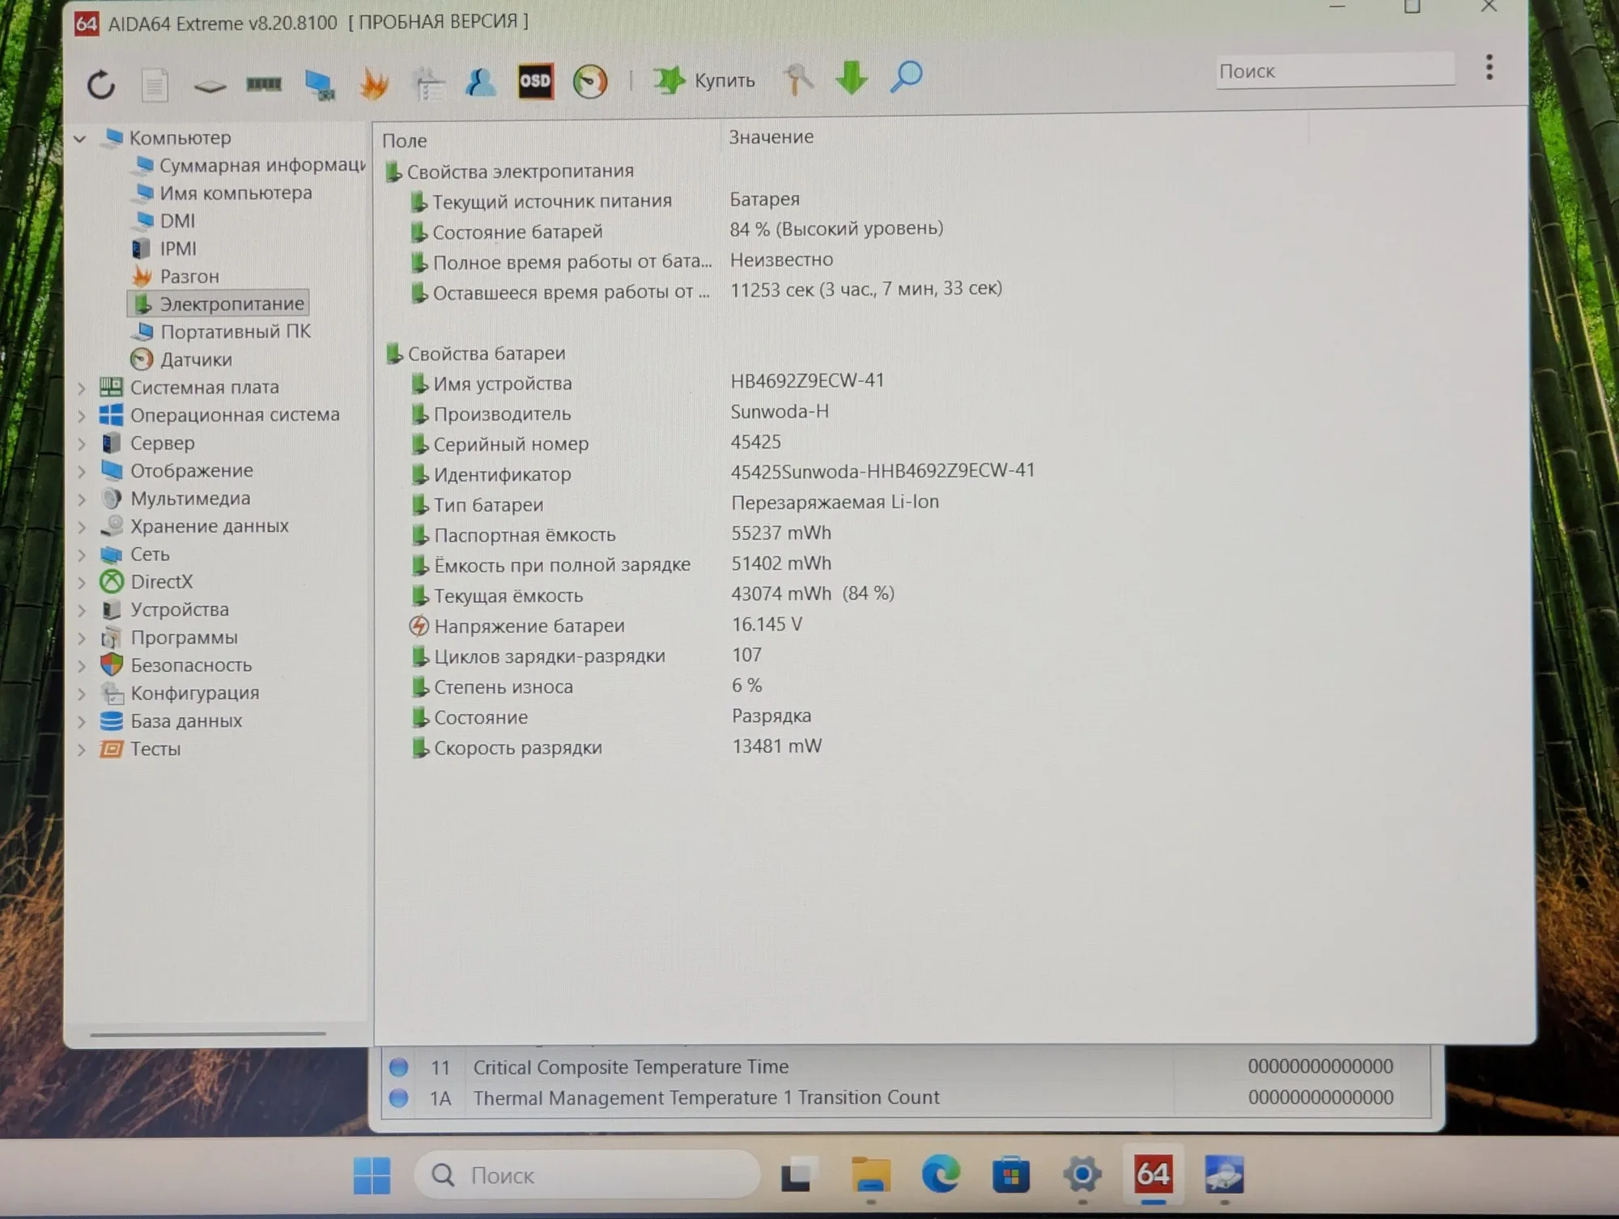
Task: Click the Refresh toolbar icon
Action: [x=101, y=85]
